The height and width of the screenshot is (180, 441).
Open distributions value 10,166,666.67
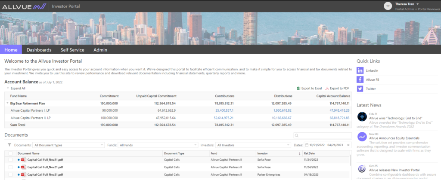click(282, 118)
